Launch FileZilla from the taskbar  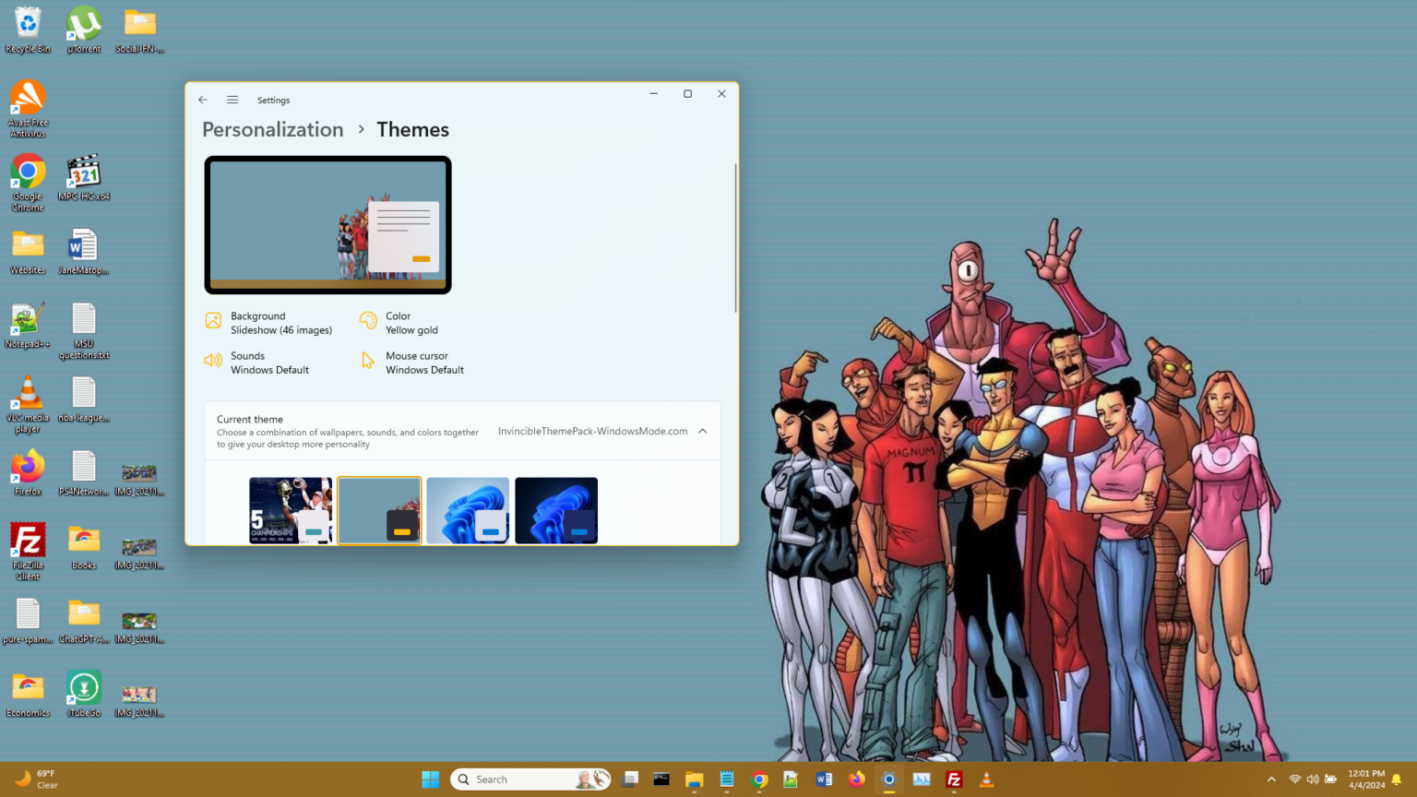tap(953, 779)
